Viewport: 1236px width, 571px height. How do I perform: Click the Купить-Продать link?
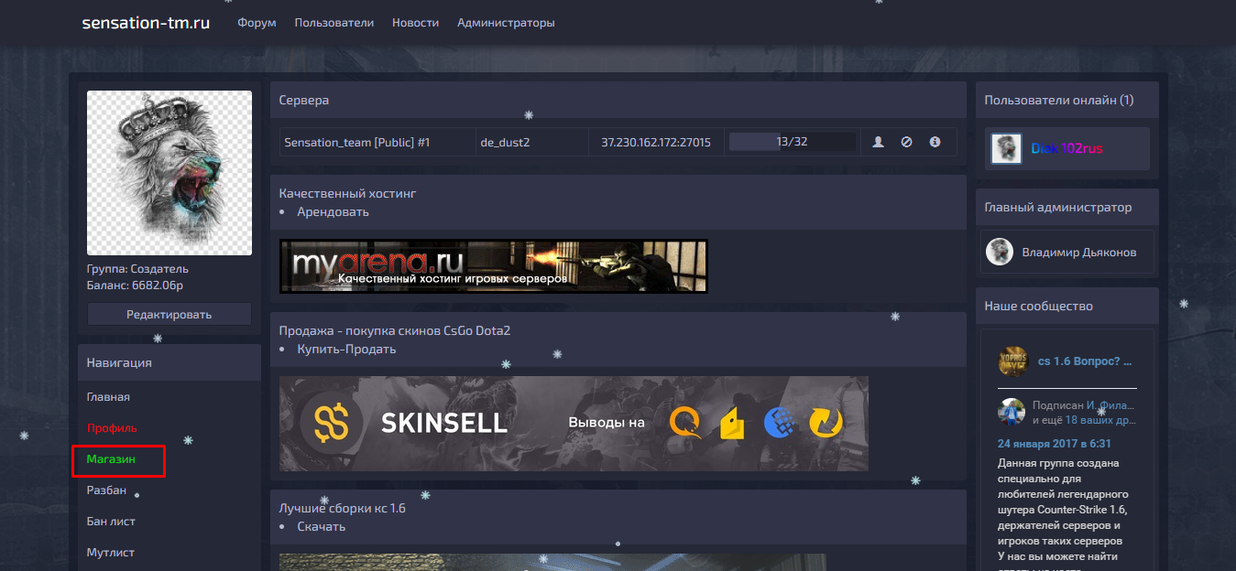[x=346, y=349]
